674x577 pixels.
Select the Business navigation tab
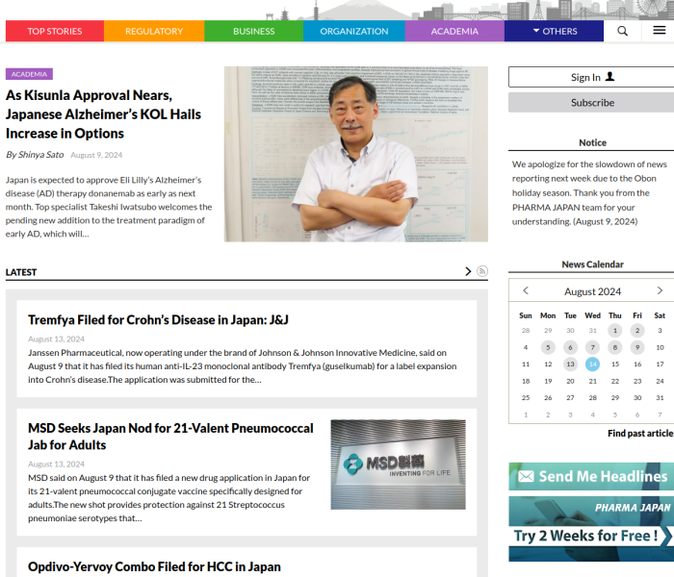253,31
